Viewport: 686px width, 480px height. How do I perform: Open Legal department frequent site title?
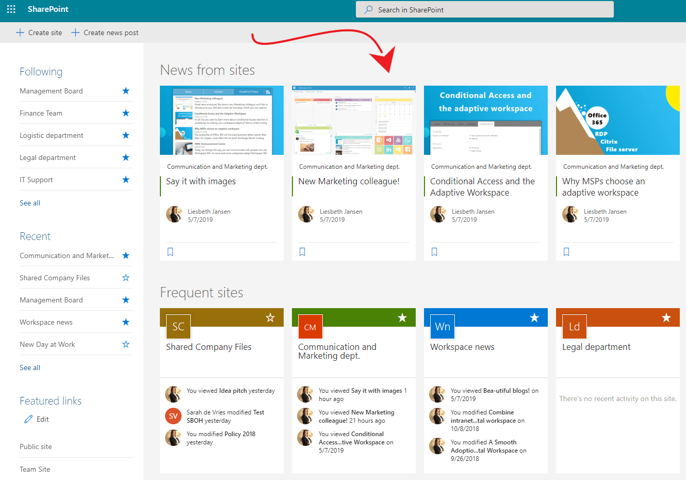pyautogui.click(x=596, y=347)
